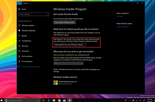Click the Activation checkmark icon
The image size is (155, 102).
click(x=19, y=51)
